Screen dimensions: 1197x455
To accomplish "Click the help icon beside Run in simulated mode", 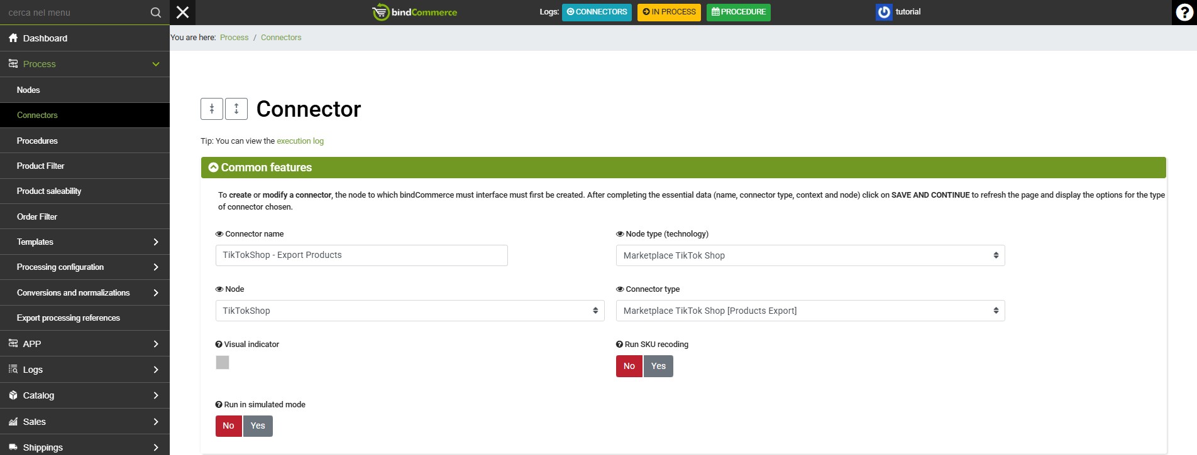I will coord(219,405).
